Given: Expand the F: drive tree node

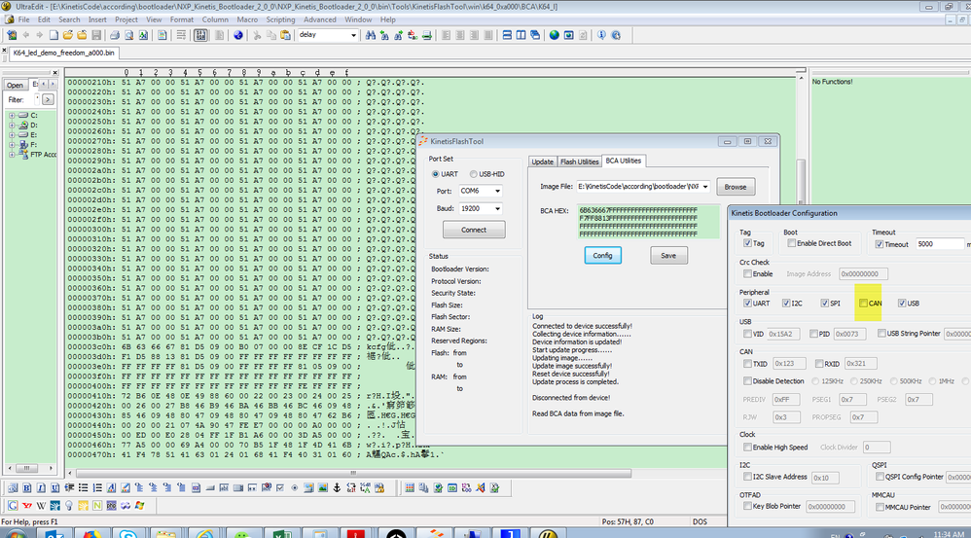Looking at the screenshot, I should coord(12,144).
